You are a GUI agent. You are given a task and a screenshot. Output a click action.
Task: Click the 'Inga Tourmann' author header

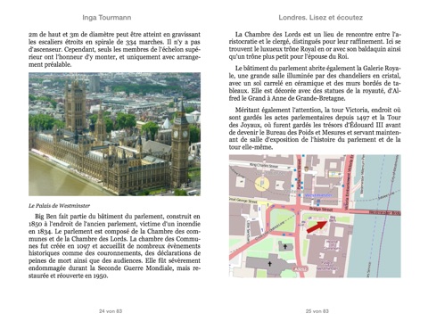[107, 18]
